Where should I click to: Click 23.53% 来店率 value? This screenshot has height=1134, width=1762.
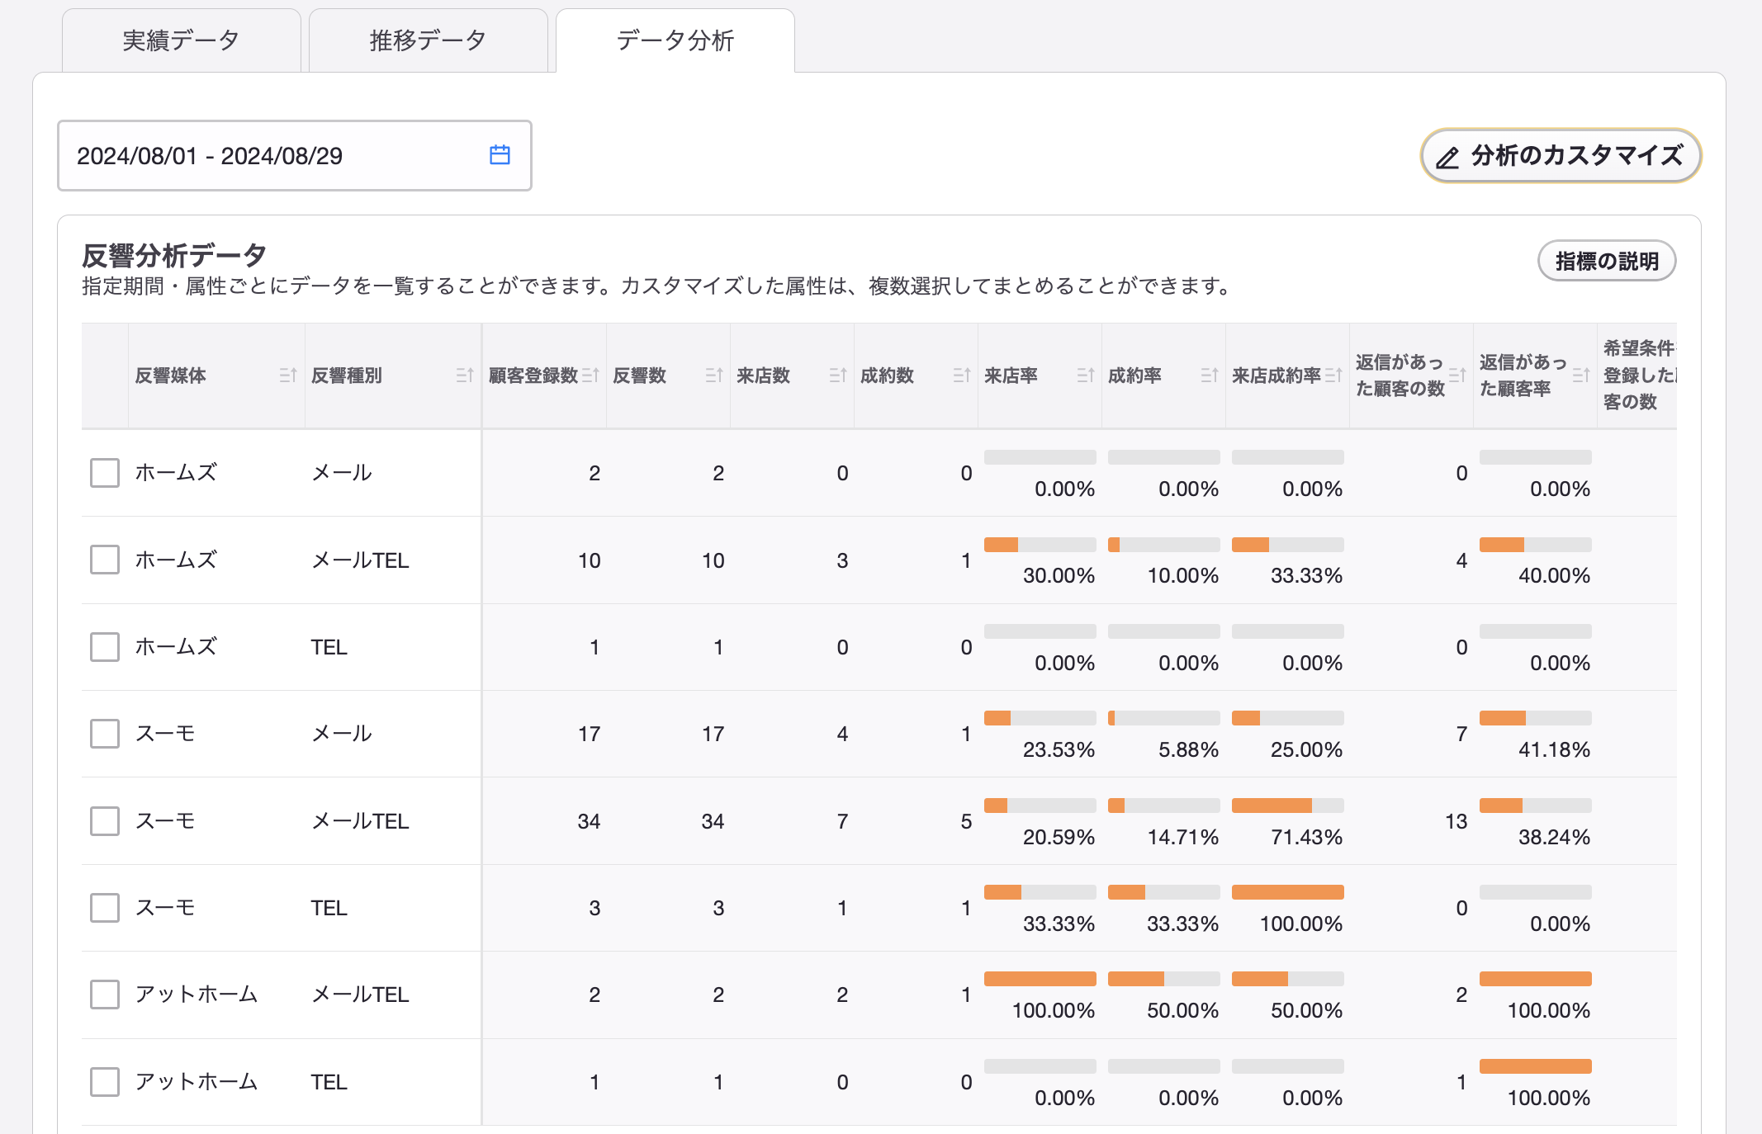1059,749
